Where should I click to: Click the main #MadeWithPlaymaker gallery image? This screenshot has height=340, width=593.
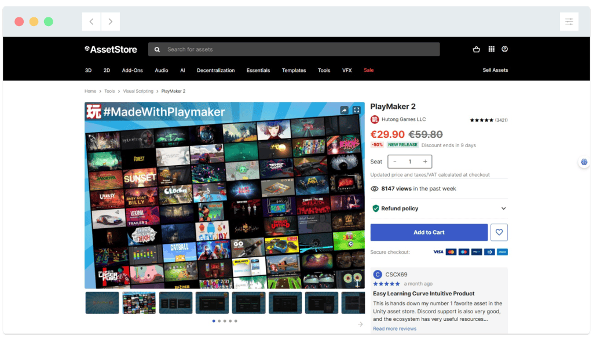[x=225, y=195]
